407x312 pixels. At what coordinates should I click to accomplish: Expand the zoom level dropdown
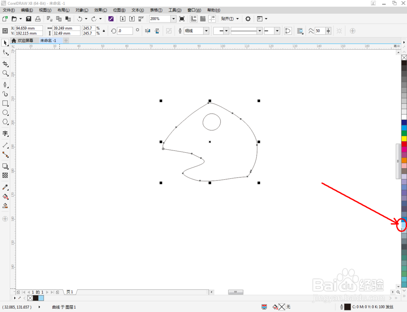173,19
